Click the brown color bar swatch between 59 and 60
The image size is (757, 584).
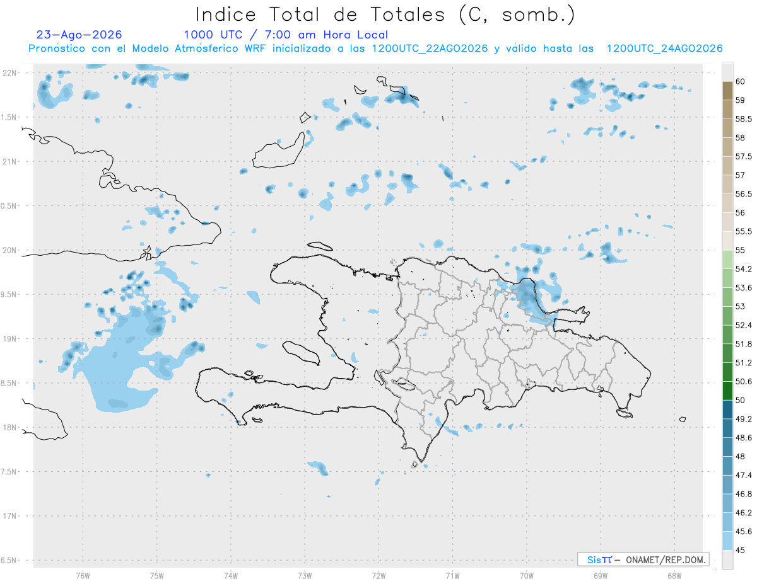(x=727, y=91)
